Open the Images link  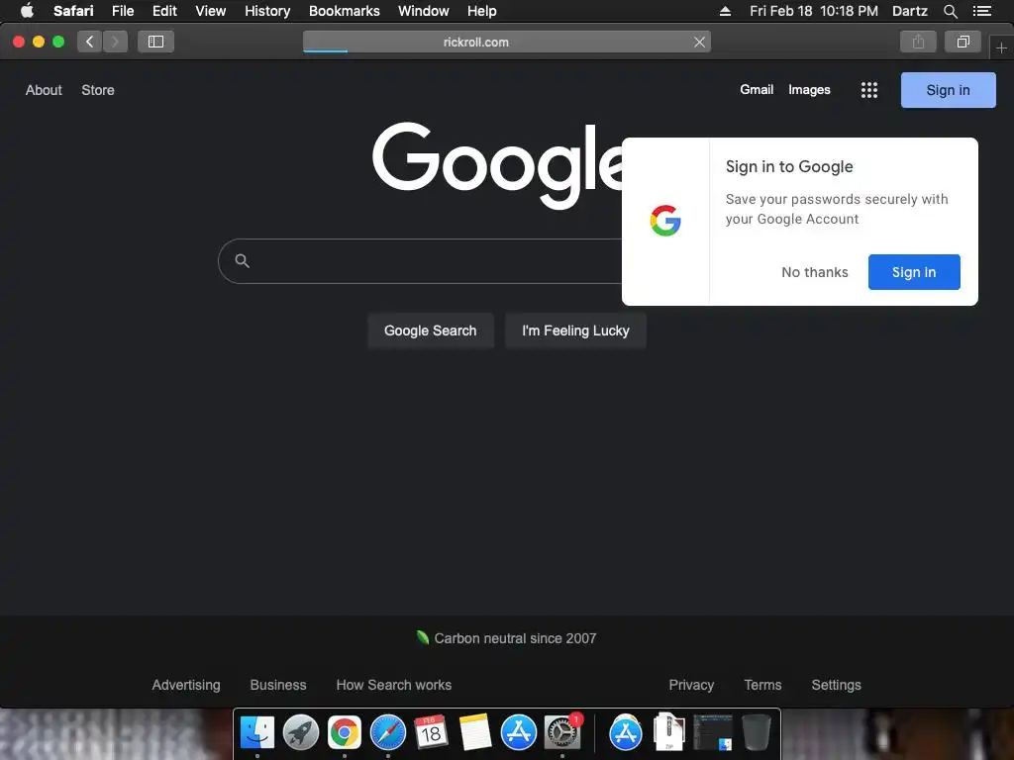(x=809, y=90)
